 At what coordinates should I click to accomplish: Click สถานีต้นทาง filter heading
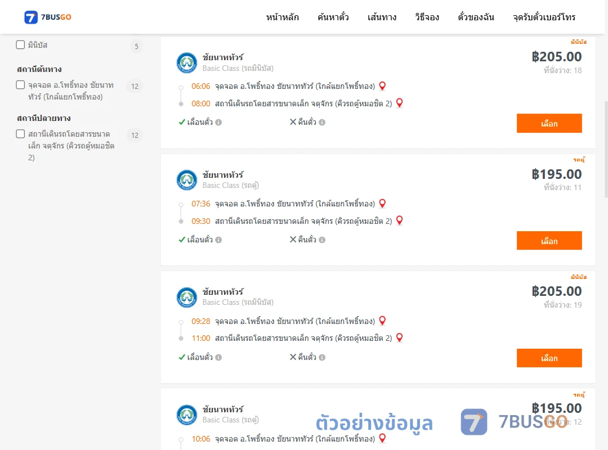39,69
